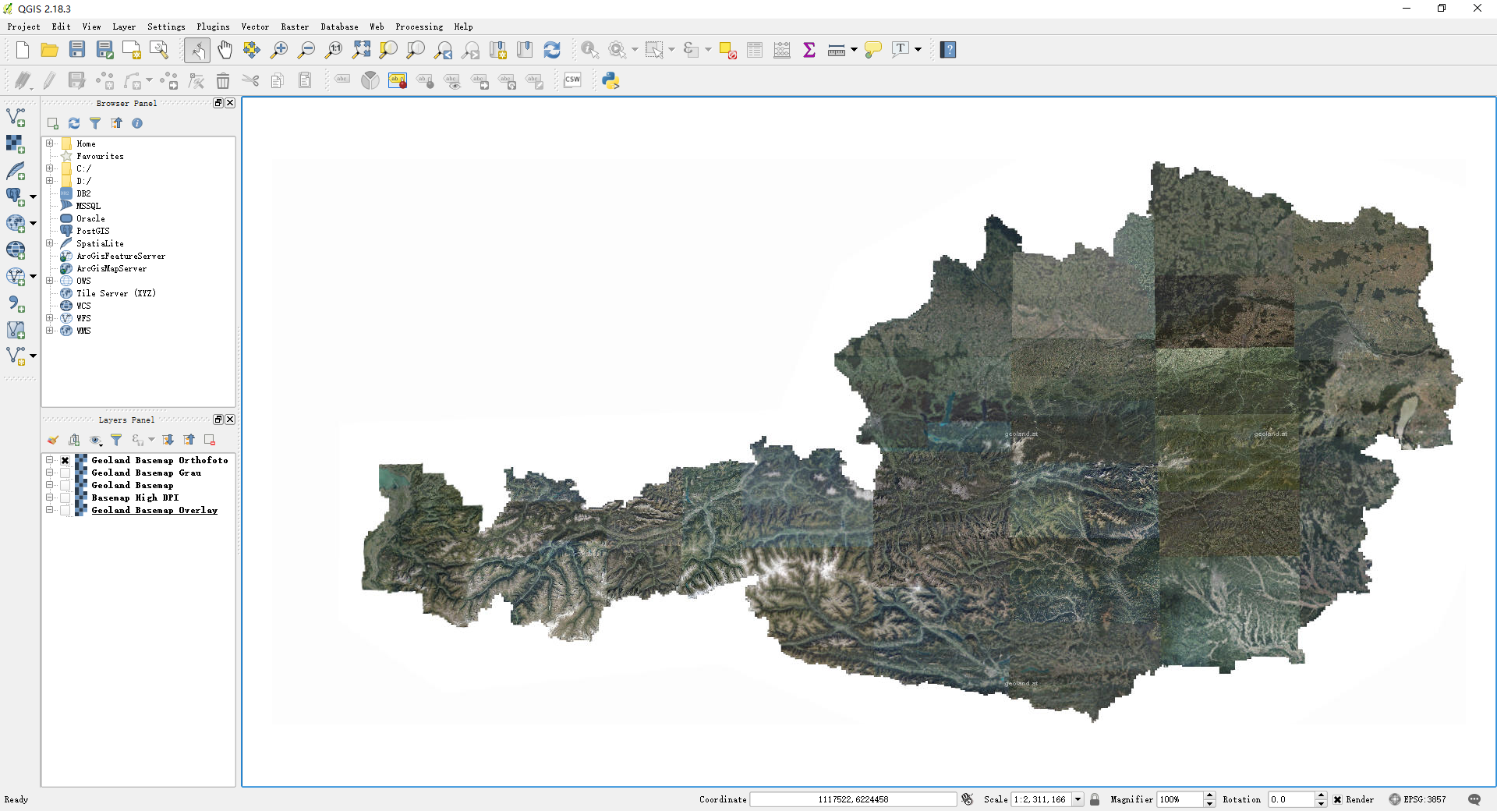This screenshot has height=811, width=1497.
Task: Open the Statistical Summary sigma icon
Action: point(809,50)
